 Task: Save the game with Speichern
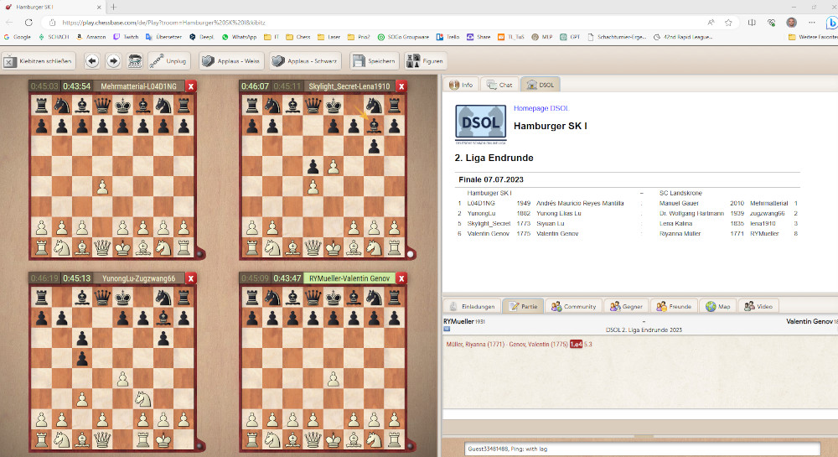coord(375,60)
